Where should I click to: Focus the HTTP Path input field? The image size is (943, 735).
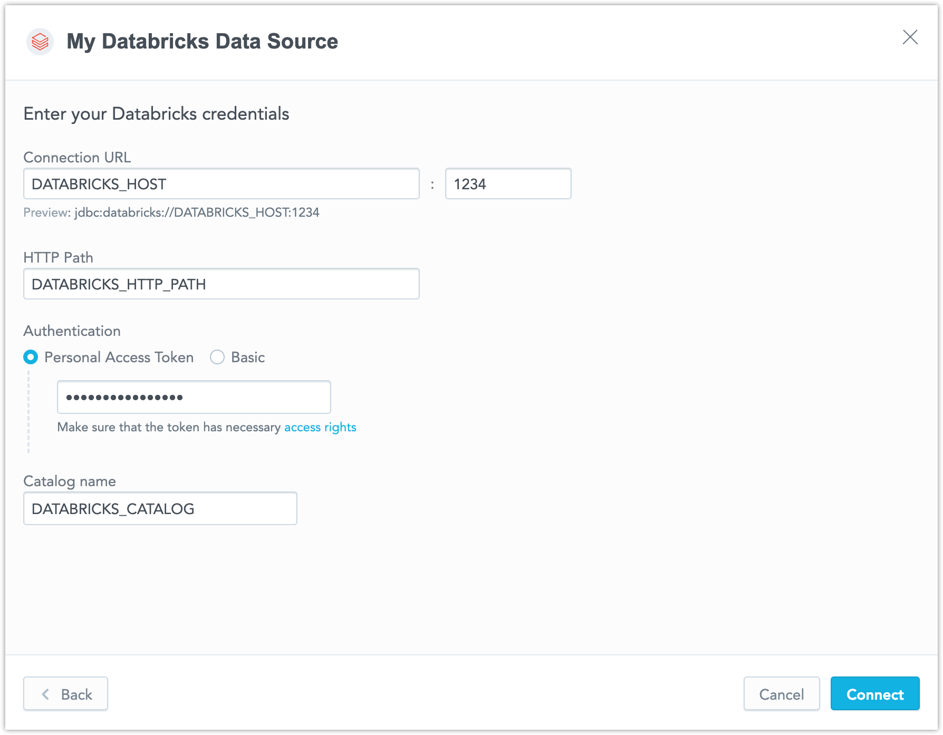[x=222, y=284]
